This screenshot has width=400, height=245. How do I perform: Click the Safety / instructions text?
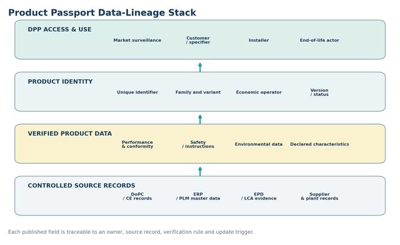(x=198, y=144)
